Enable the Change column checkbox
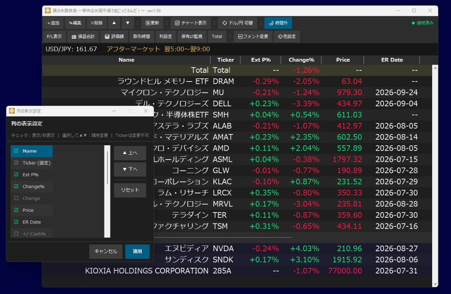The height and width of the screenshot is (294, 451). tap(16, 198)
